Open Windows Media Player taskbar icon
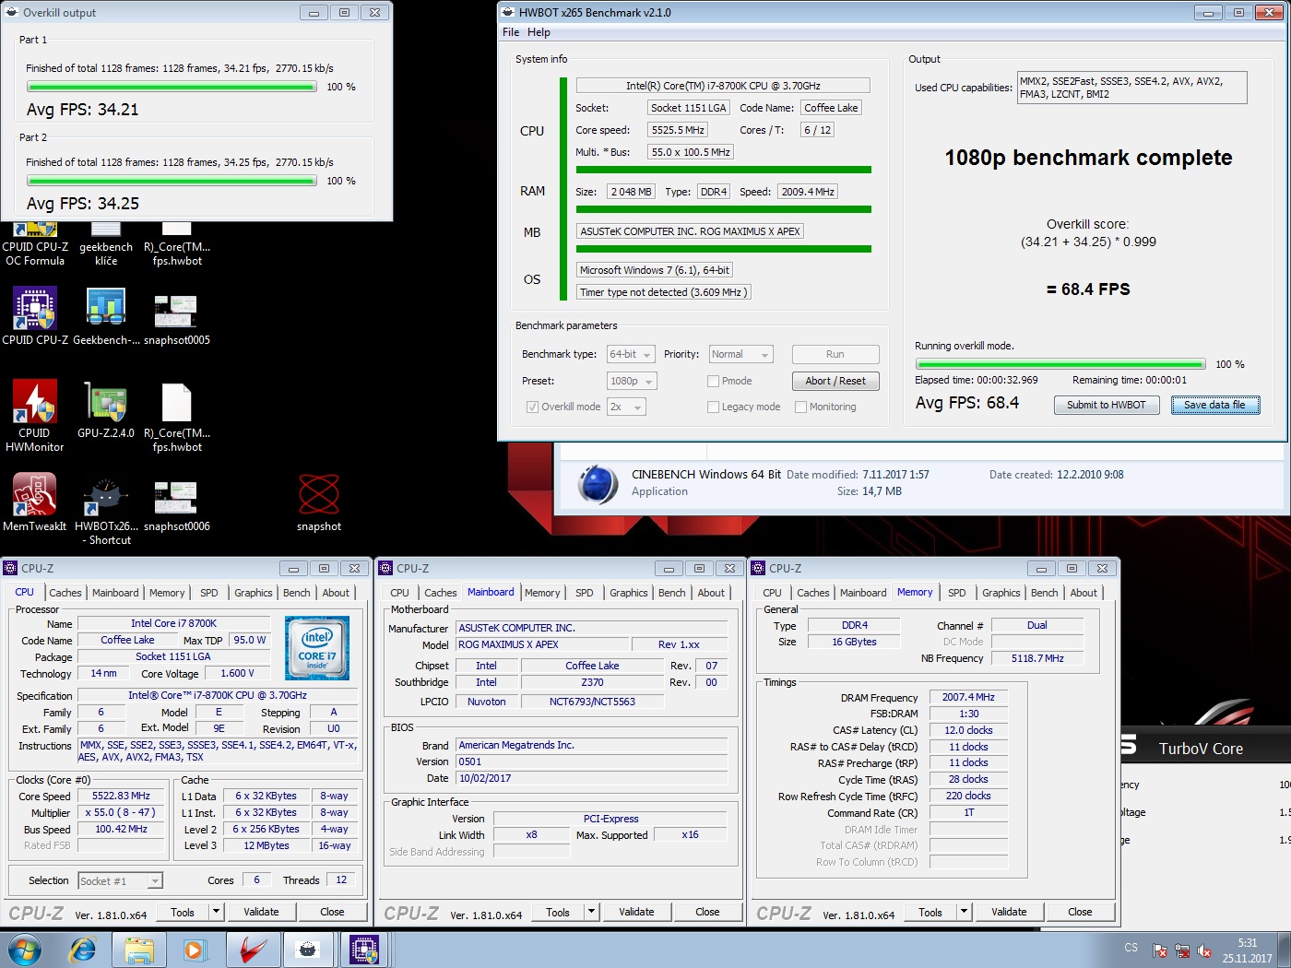The image size is (1291, 968). pos(195,950)
